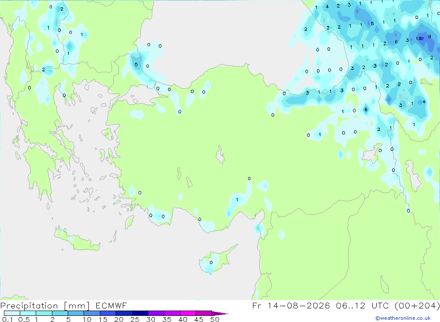Click the "ECMWF" model name
Screen dimensions: 440x322
[111, 305]
